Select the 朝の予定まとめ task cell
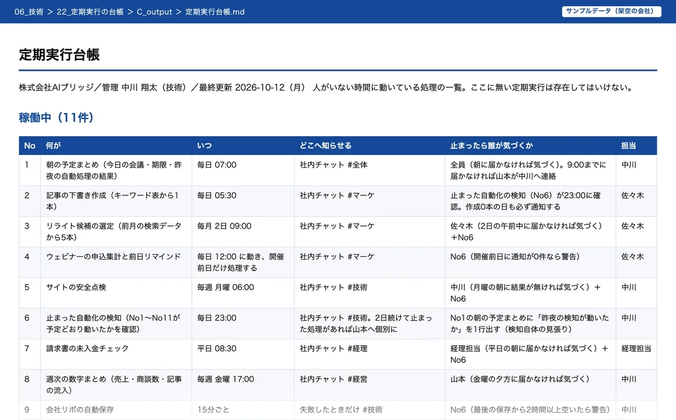This screenshot has height=420, width=676. click(x=117, y=170)
